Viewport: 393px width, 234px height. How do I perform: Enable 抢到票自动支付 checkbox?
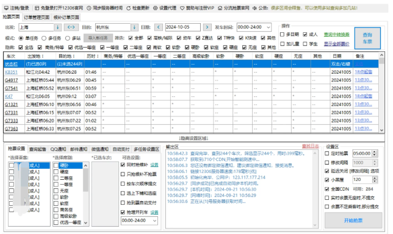point(123,203)
